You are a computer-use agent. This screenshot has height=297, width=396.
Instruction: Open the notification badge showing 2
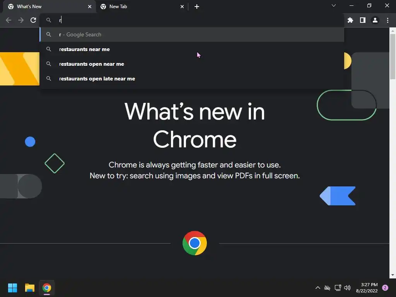pyautogui.click(x=385, y=288)
